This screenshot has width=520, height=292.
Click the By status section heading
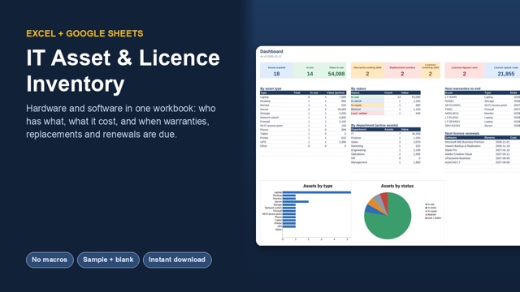[358, 88]
